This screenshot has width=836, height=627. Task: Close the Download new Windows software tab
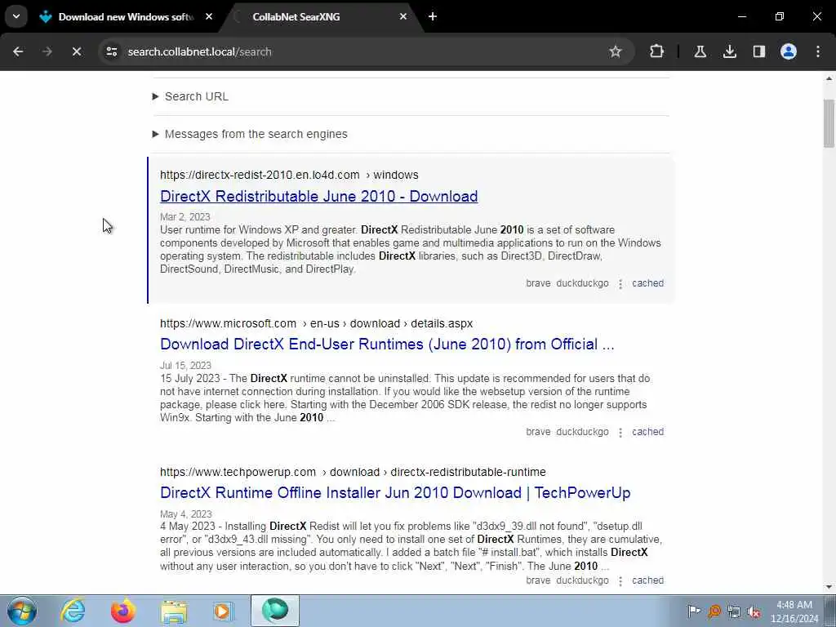(x=209, y=17)
